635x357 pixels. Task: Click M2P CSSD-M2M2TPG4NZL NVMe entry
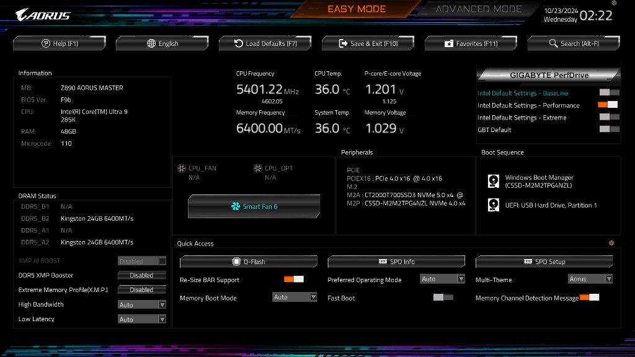coord(406,203)
